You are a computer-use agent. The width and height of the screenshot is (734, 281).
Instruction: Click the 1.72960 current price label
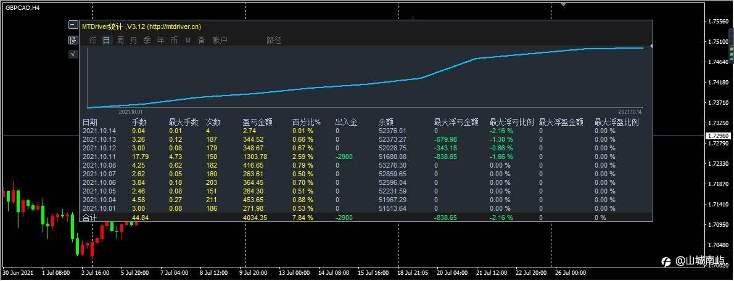(x=717, y=136)
